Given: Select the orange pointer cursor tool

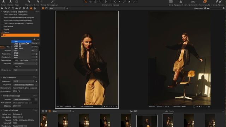Looking at the screenshot, I should (x=86, y=1).
